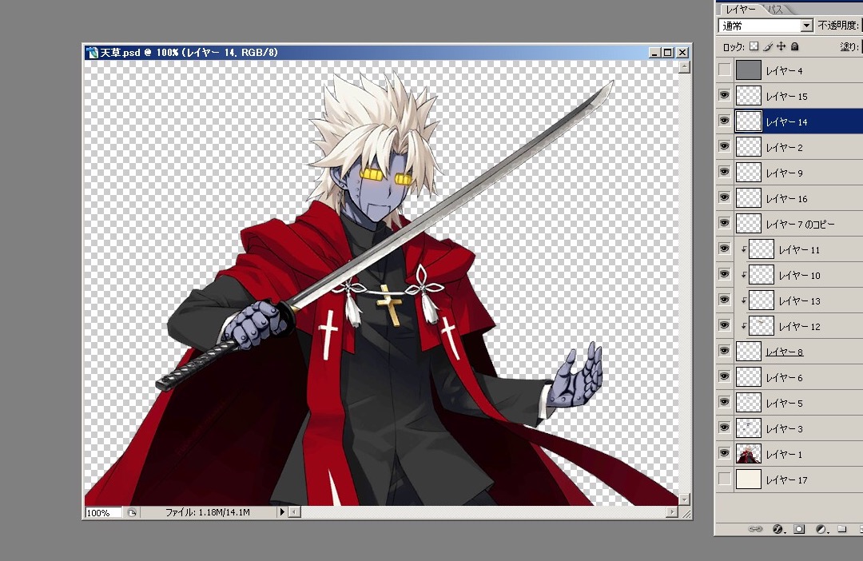Click the レイヤー 17 layer thumbnail
This screenshot has width=863, height=561.
point(749,479)
